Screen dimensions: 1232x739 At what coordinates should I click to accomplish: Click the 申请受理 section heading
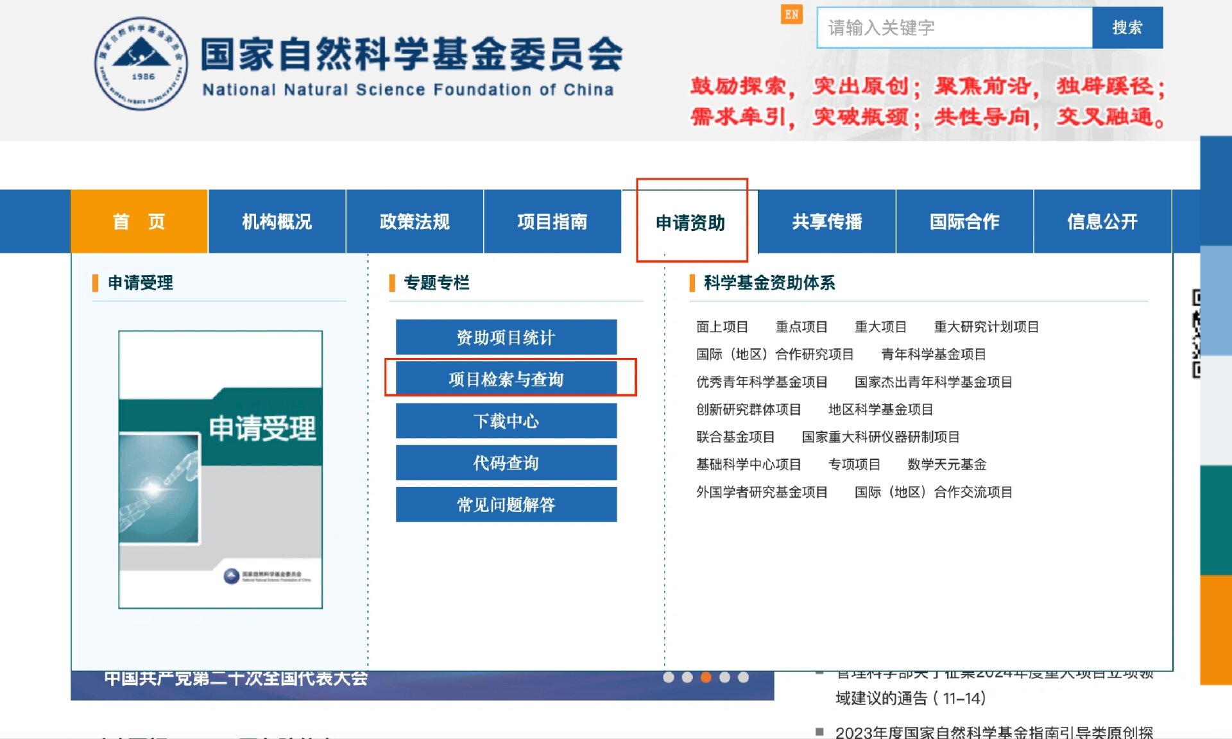(141, 283)
